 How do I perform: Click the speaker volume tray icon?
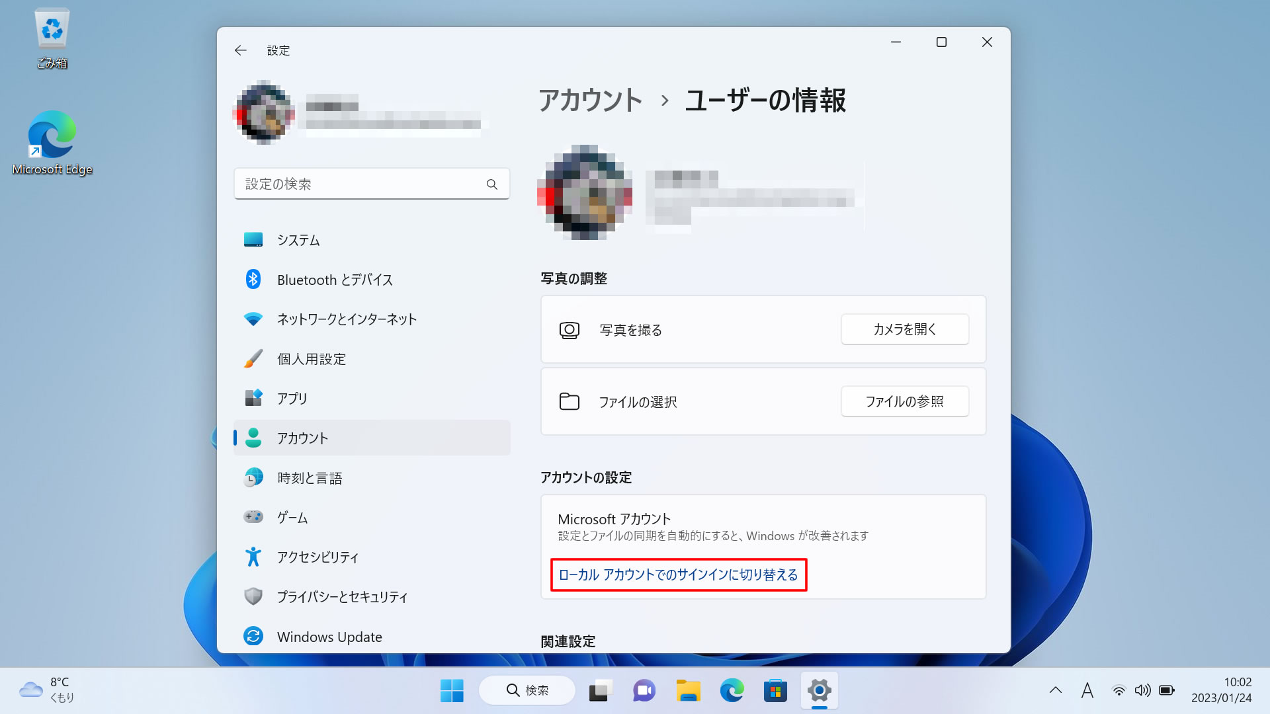(1142, 690)
